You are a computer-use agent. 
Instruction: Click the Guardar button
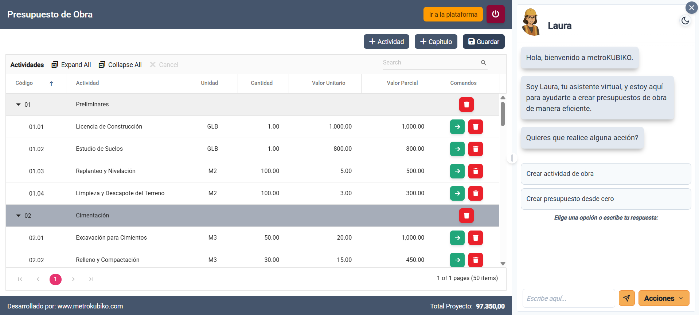(x=483, y=42)
